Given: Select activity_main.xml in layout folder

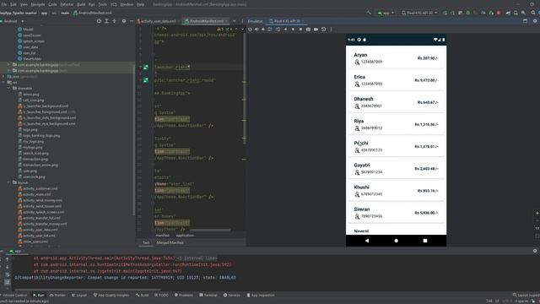Looking at the screenshot, I should point(35,194).
